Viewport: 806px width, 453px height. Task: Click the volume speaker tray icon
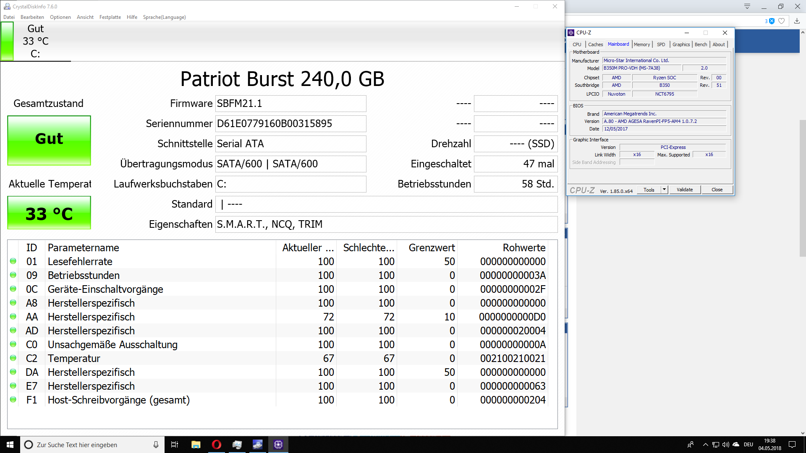click(725, 445)
